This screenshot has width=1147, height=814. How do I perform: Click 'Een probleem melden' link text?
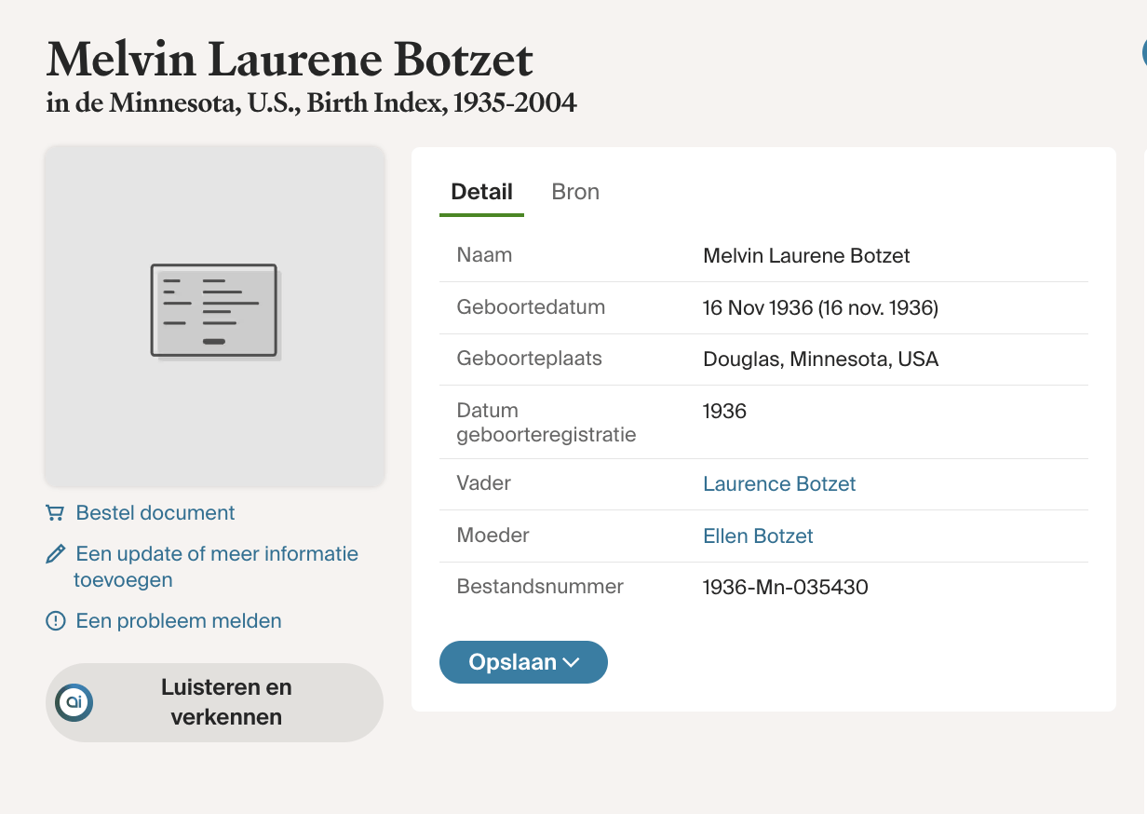179,621
